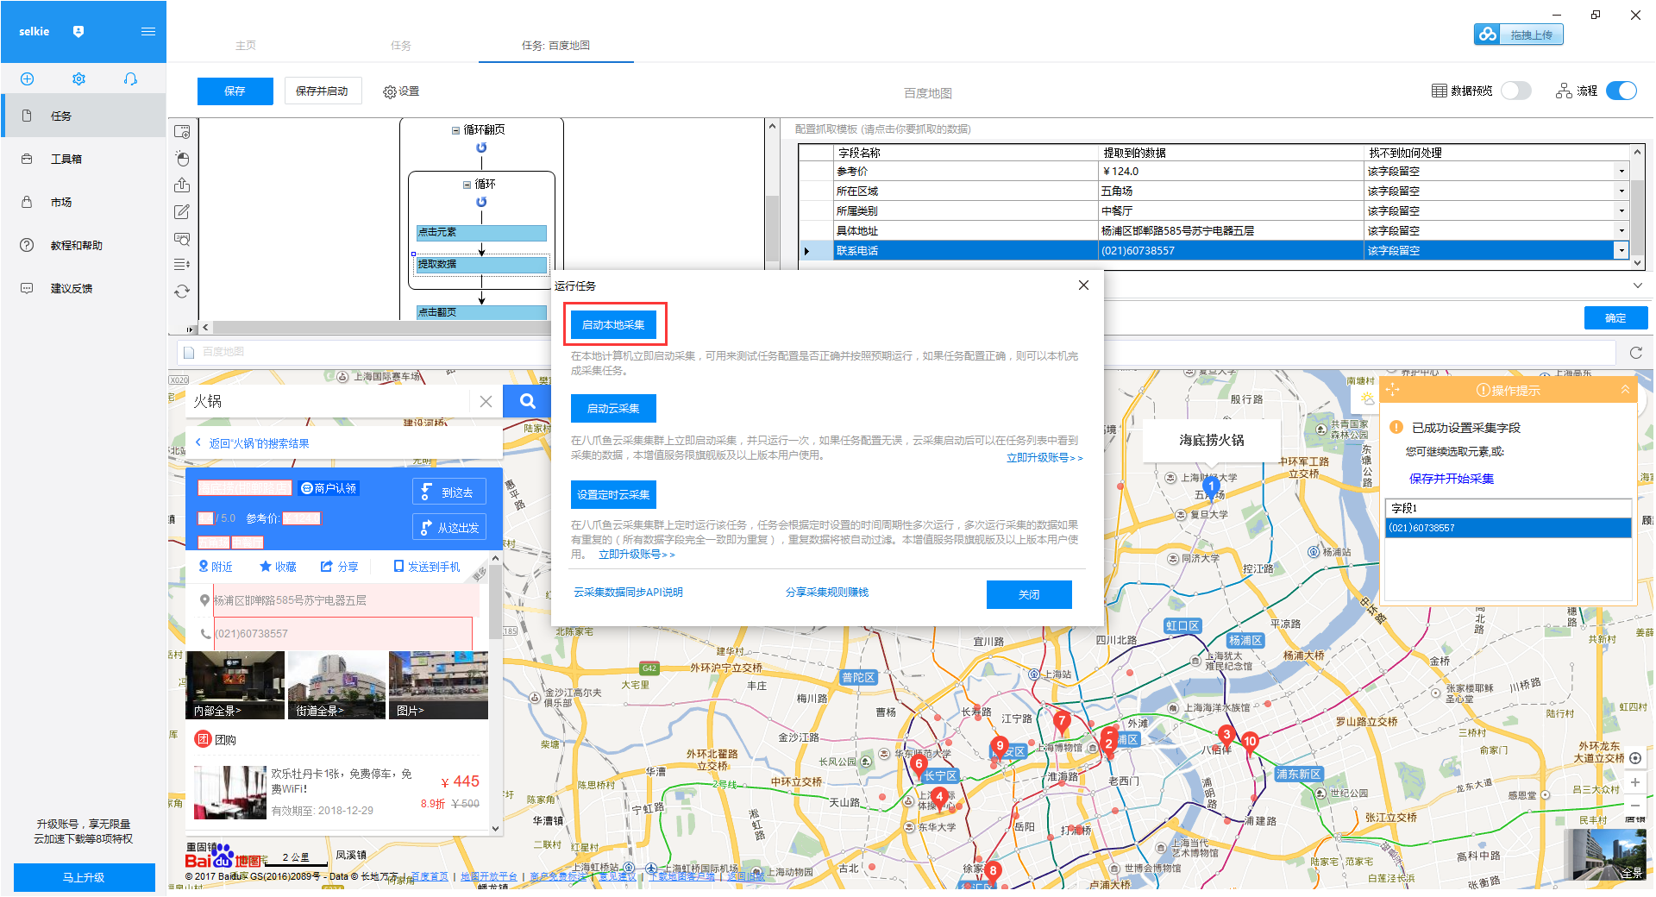Click the blue map search magnifier button
1656x897 pixels.
coord(528,401)
